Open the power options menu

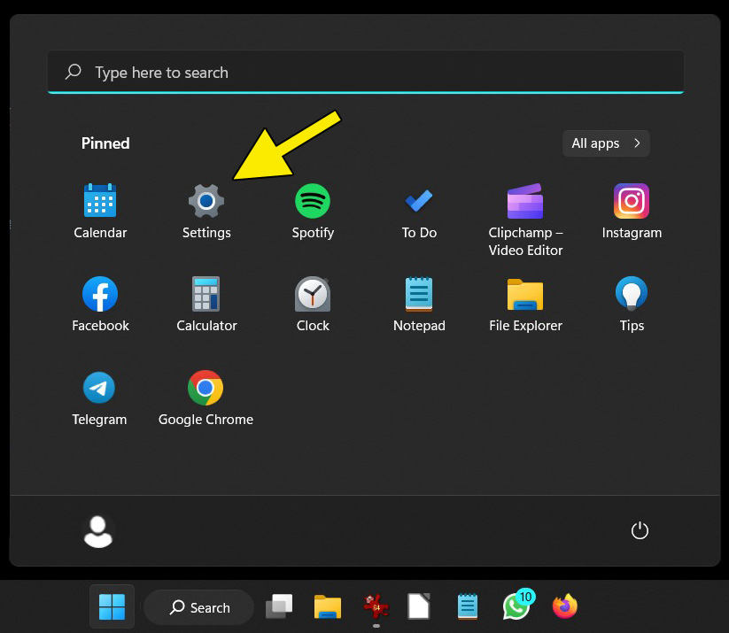click(x=640, y=531)
